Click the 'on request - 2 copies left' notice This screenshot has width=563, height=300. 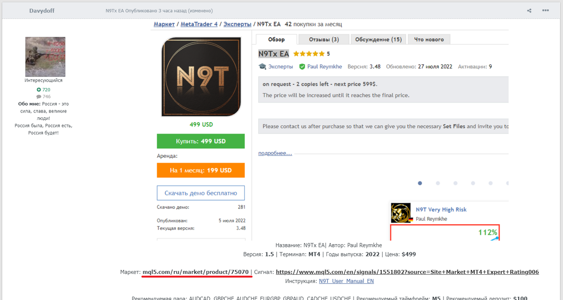(319, 84)
